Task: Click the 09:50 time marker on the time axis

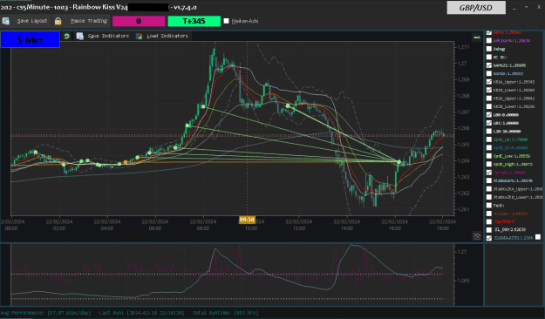Action: [x=247, y=220]
